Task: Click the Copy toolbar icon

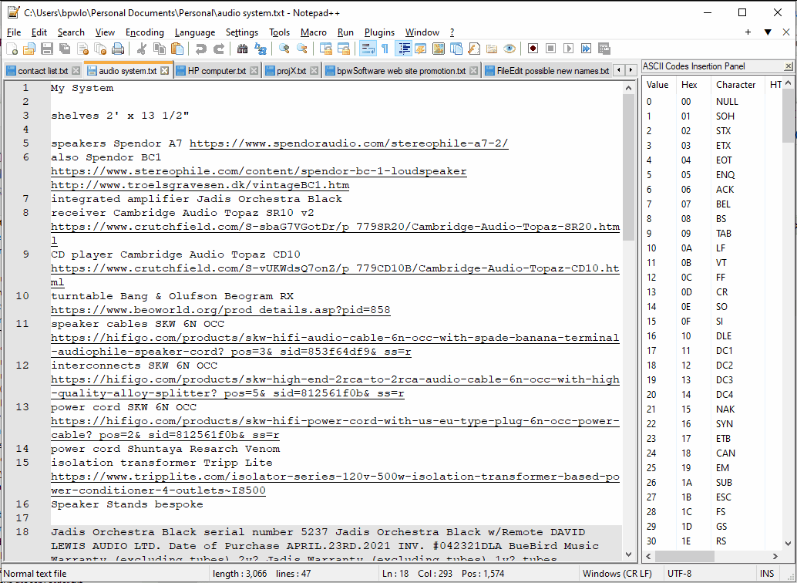Action: pyautogui.click(x=160, y=49)
